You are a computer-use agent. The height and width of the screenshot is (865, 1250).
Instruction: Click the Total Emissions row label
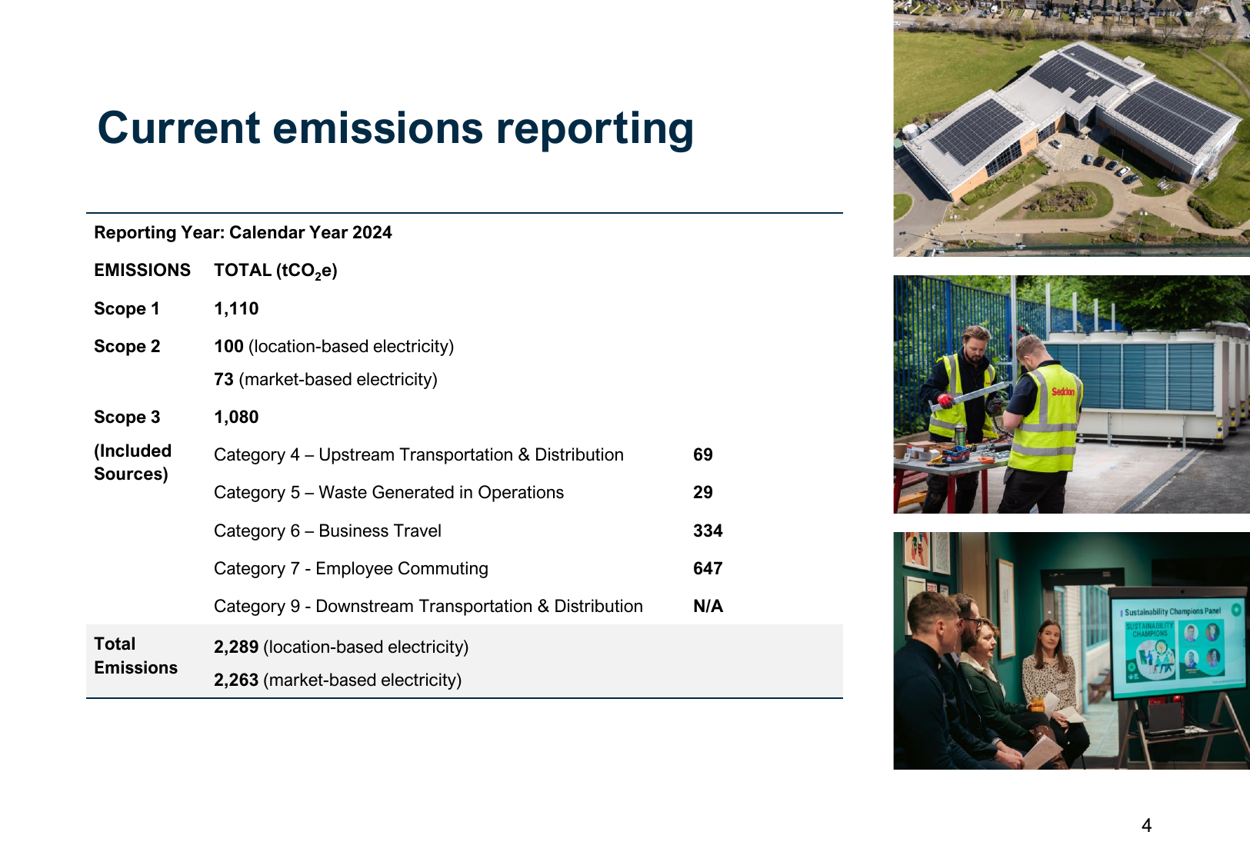click(x=135, y=655)
